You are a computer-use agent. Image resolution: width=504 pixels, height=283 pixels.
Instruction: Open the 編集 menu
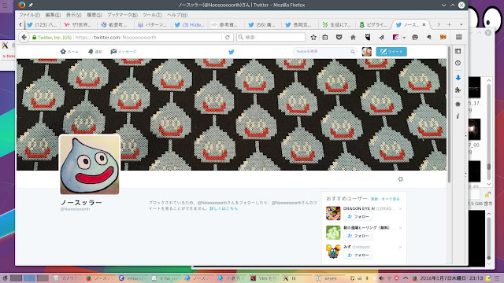click(53, 15)
